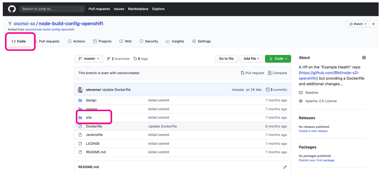
Task: Click the Jenkinsfile file icon
Action: tap(80, 135)
